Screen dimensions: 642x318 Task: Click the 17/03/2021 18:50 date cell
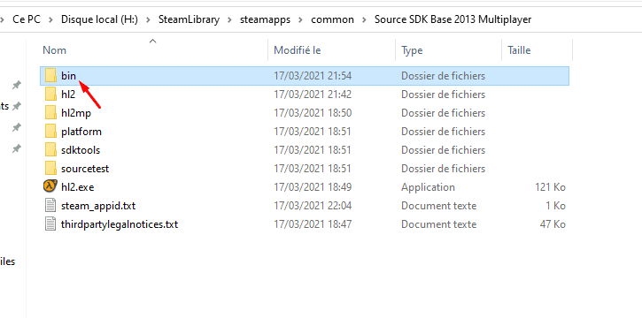click(313, 113)
